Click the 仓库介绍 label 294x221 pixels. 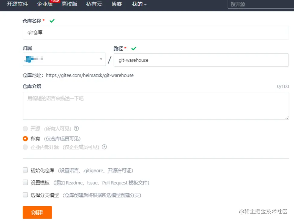[32, 86]
